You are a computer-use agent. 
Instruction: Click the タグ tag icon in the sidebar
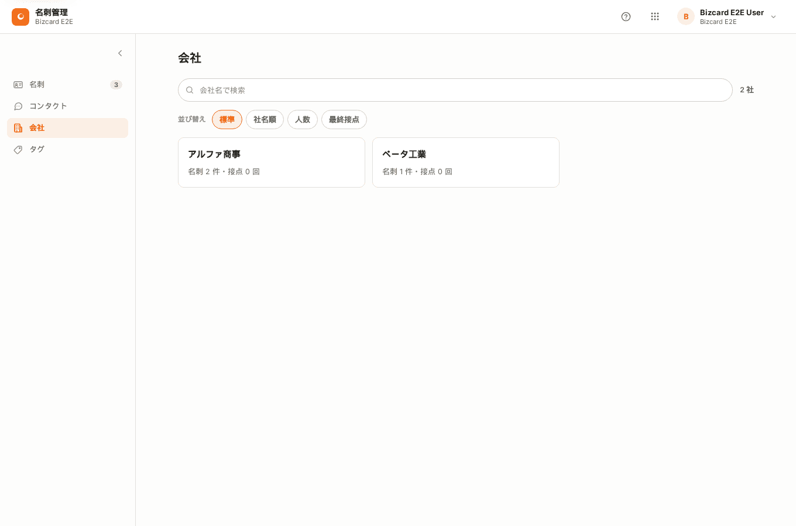pyautogui.click(x=18, y=150)
